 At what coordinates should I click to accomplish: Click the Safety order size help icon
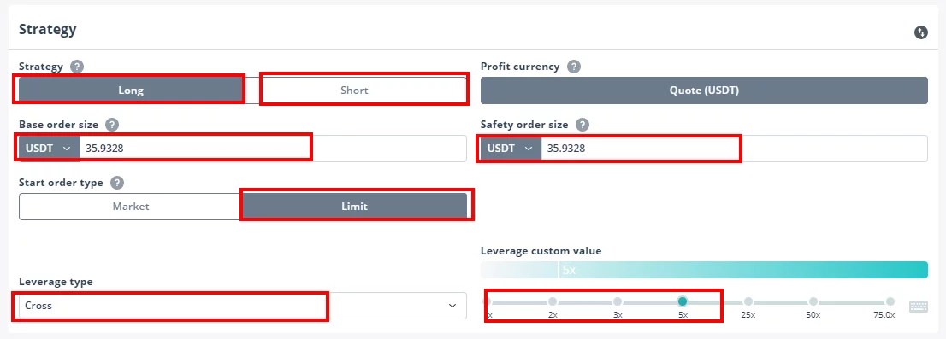[x=582, y=125]
